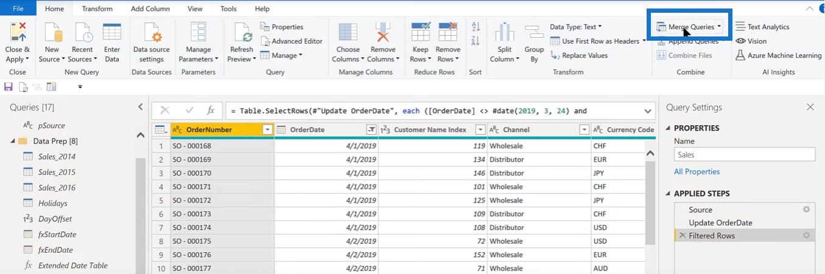Open the All Properties link

click(x=697, y=172)
